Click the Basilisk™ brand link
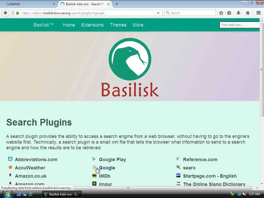 (43, 25)
